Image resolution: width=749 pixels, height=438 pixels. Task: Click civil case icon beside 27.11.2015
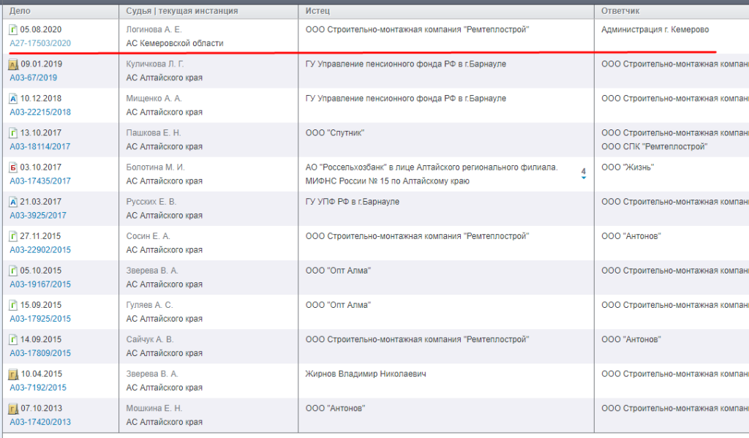coord(13,236)
